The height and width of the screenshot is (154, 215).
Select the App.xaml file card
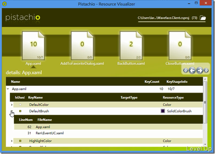pyautogui.click(x=33, y=46)
